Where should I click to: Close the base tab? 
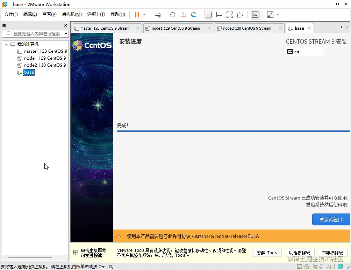309,28
